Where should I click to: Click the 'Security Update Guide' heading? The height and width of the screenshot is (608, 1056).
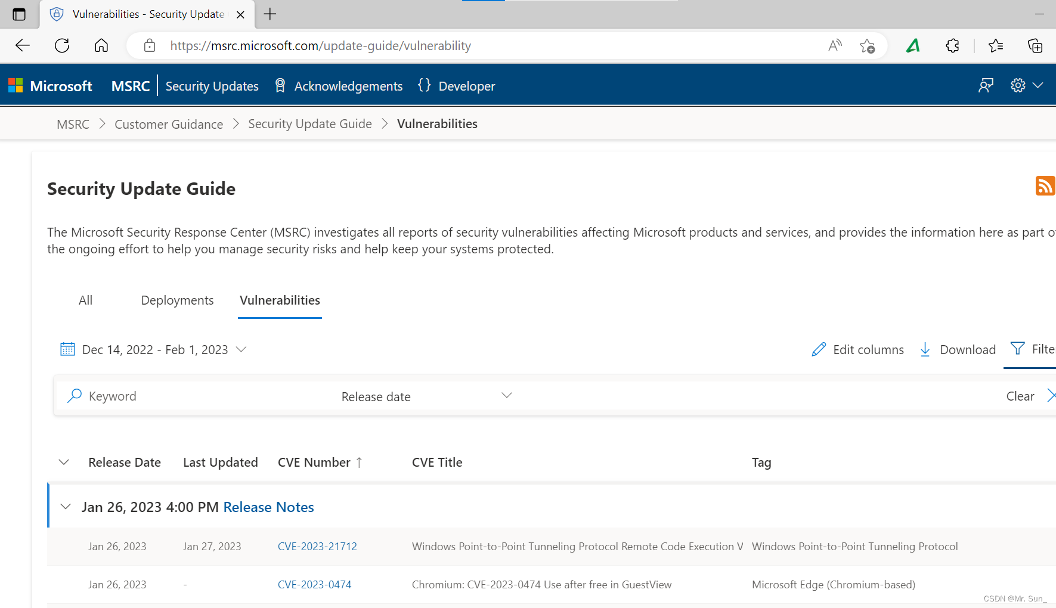coord(141,188)
